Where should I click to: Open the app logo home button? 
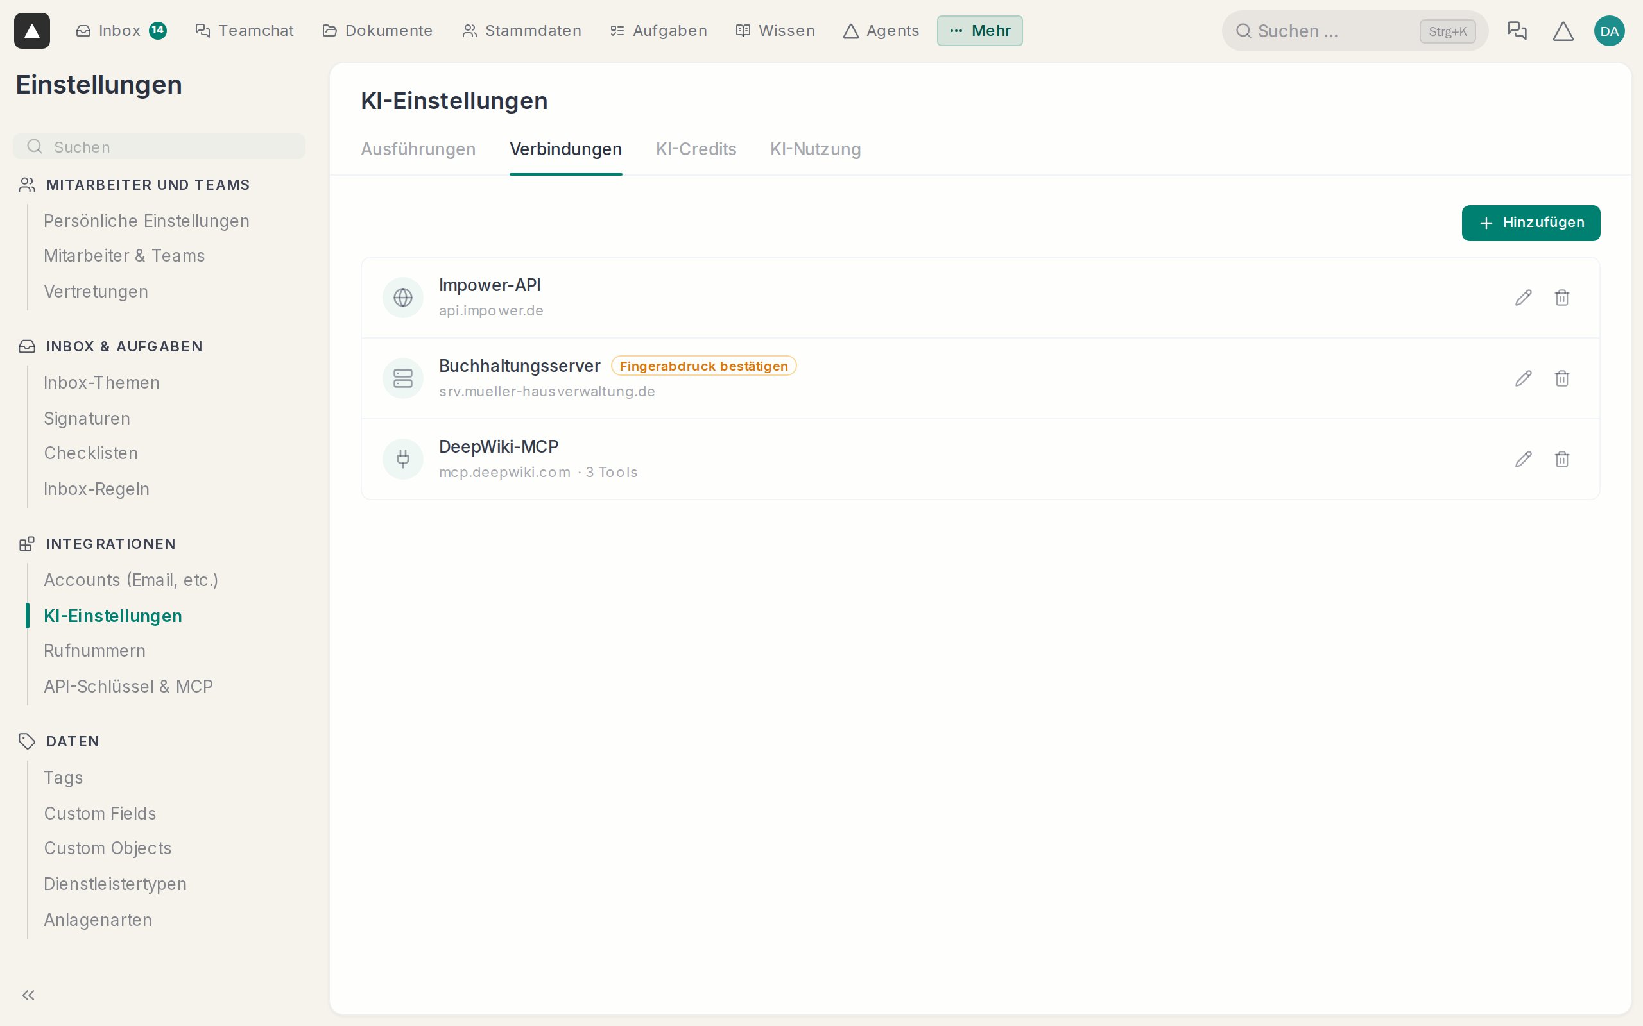(x=32, y=31)
